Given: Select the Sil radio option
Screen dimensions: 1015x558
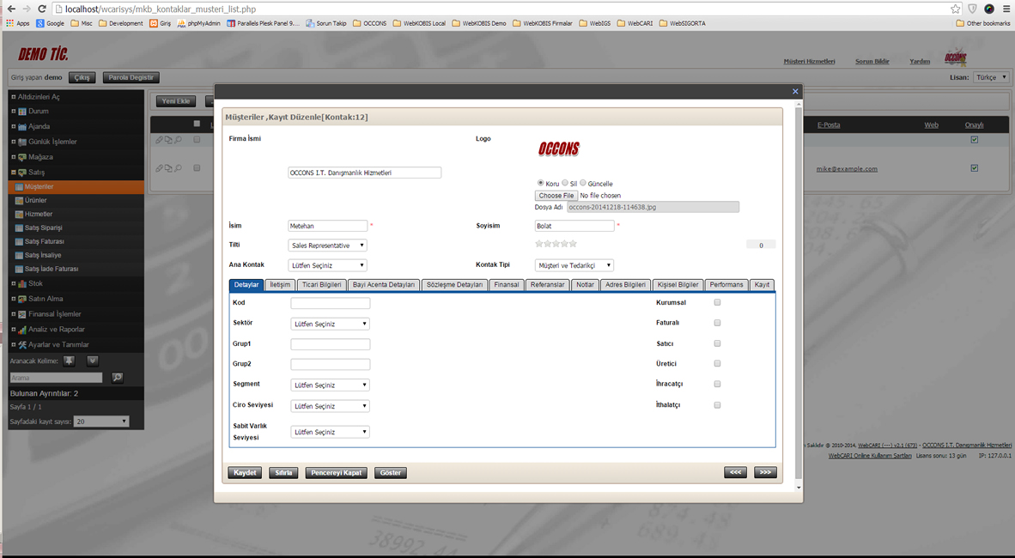Looking at the screenshot, I should pos(565,183).
